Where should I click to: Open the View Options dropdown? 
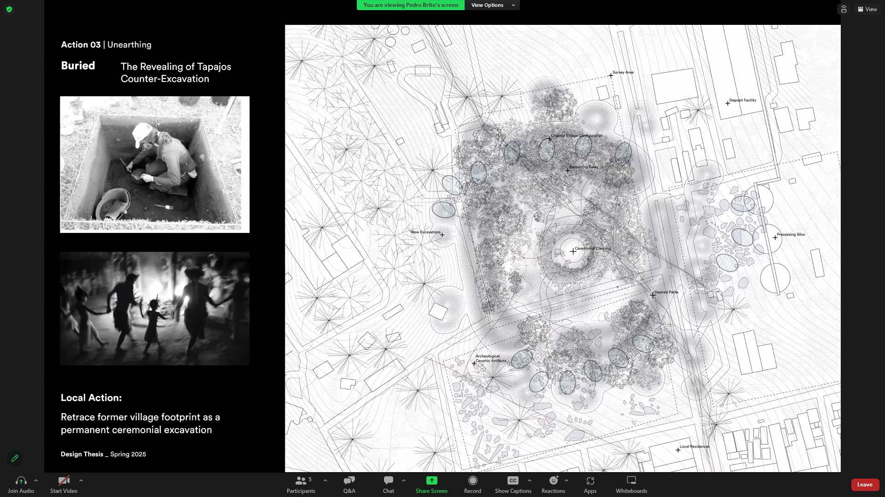[x=492, y=5]
